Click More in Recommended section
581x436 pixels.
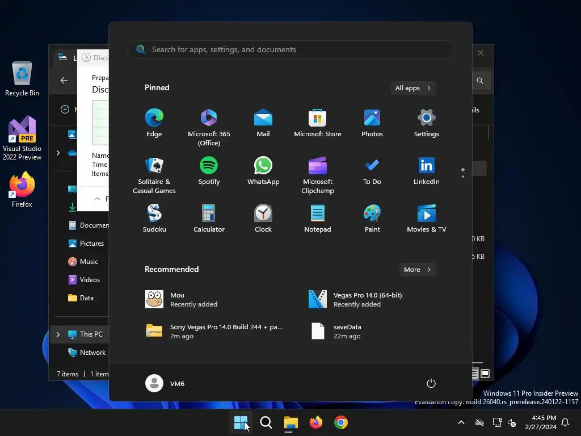pos(417,270)
